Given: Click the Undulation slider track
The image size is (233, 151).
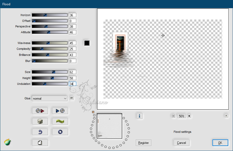Looking at the screenshot, I should pyautogui.click(x=50, y=84).
